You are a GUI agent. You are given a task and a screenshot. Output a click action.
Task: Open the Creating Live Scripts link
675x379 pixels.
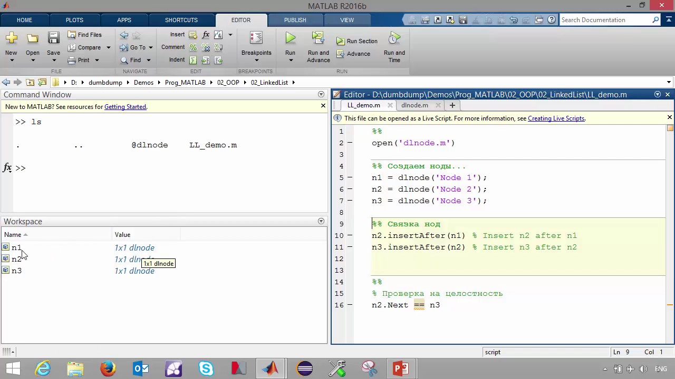click(x=556, y=118)
